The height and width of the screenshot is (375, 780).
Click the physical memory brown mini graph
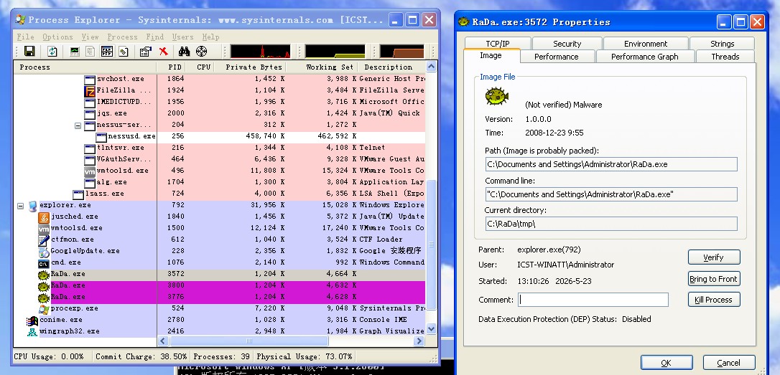402,52
